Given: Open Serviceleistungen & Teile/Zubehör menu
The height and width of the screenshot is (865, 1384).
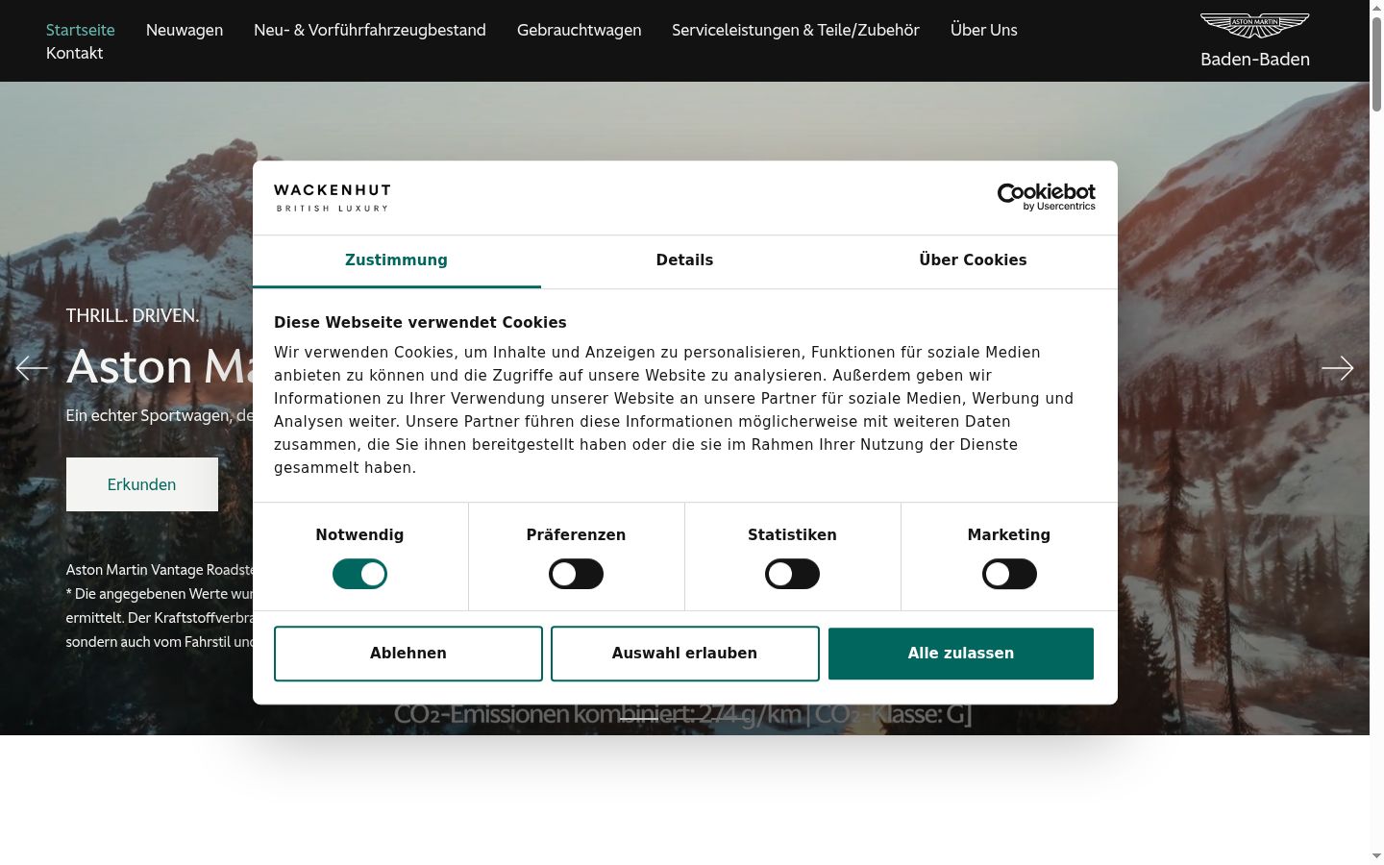Looking at the screenshot, I should 796,30.
